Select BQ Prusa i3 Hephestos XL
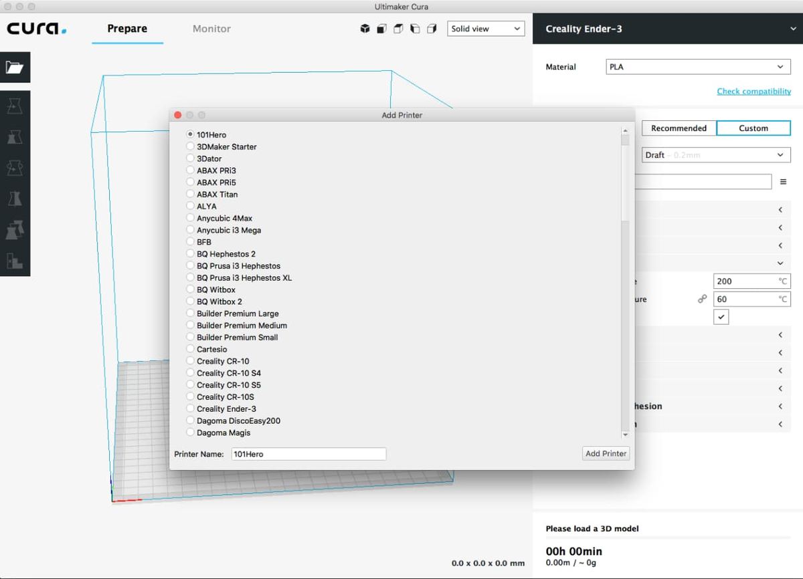 click(x=240, y=277)
